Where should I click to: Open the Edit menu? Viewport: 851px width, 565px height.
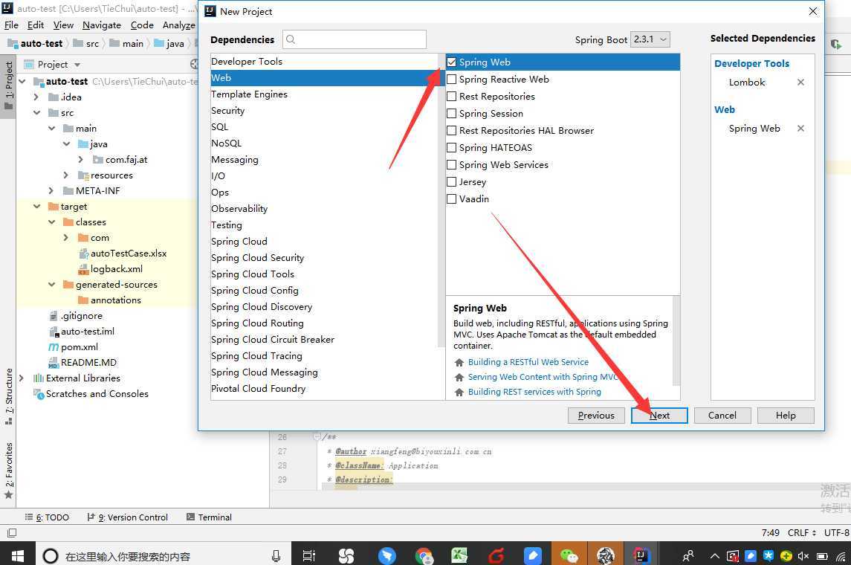point(36,25)
